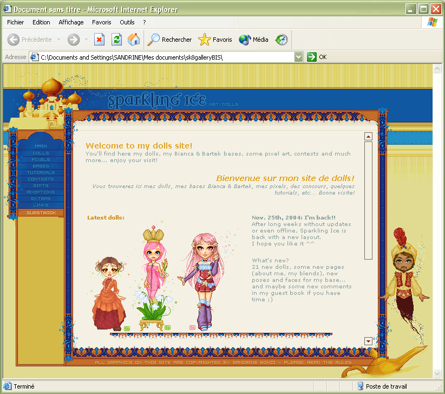445x394 pixels.
Task: Open the Fichier menu
Action: (x=16, y=22)
